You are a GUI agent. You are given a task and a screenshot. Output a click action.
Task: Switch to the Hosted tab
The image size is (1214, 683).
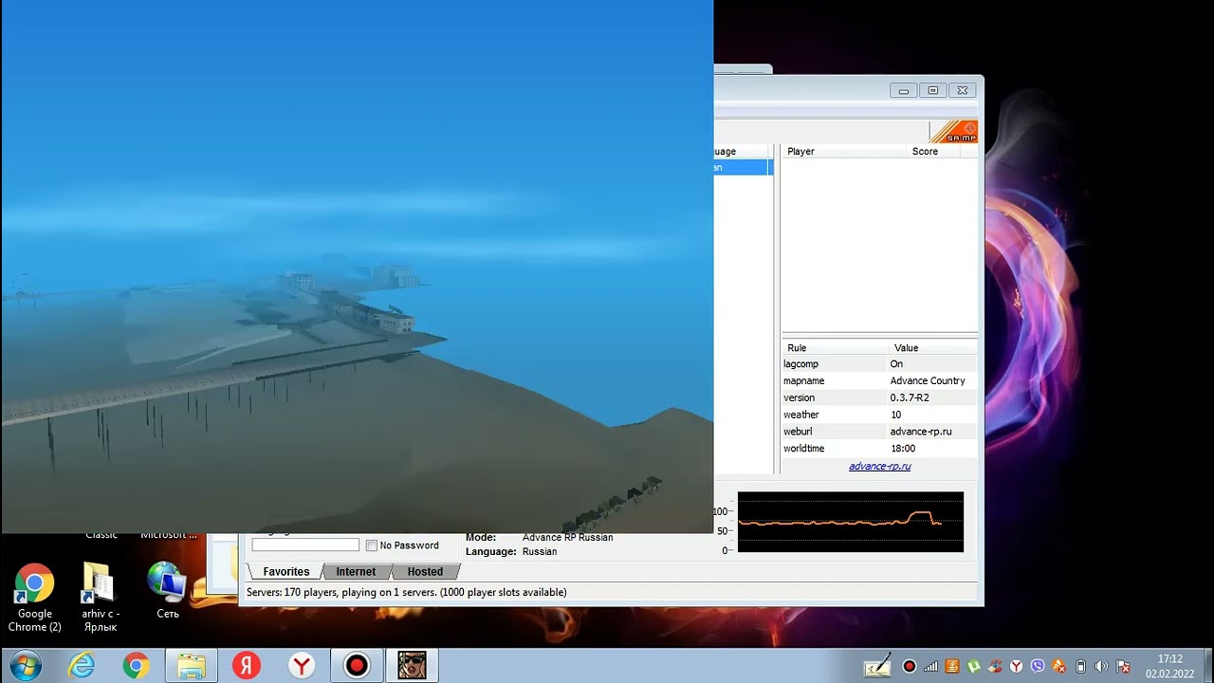coord(425,571)
